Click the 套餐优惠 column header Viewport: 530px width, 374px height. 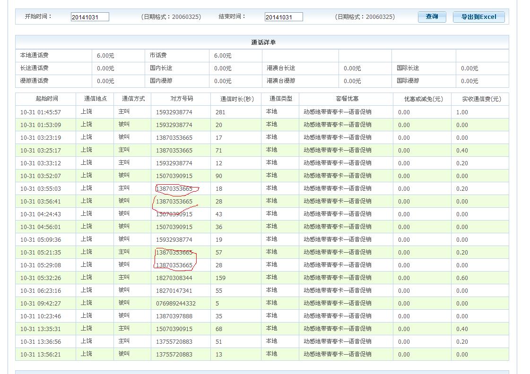347,99
